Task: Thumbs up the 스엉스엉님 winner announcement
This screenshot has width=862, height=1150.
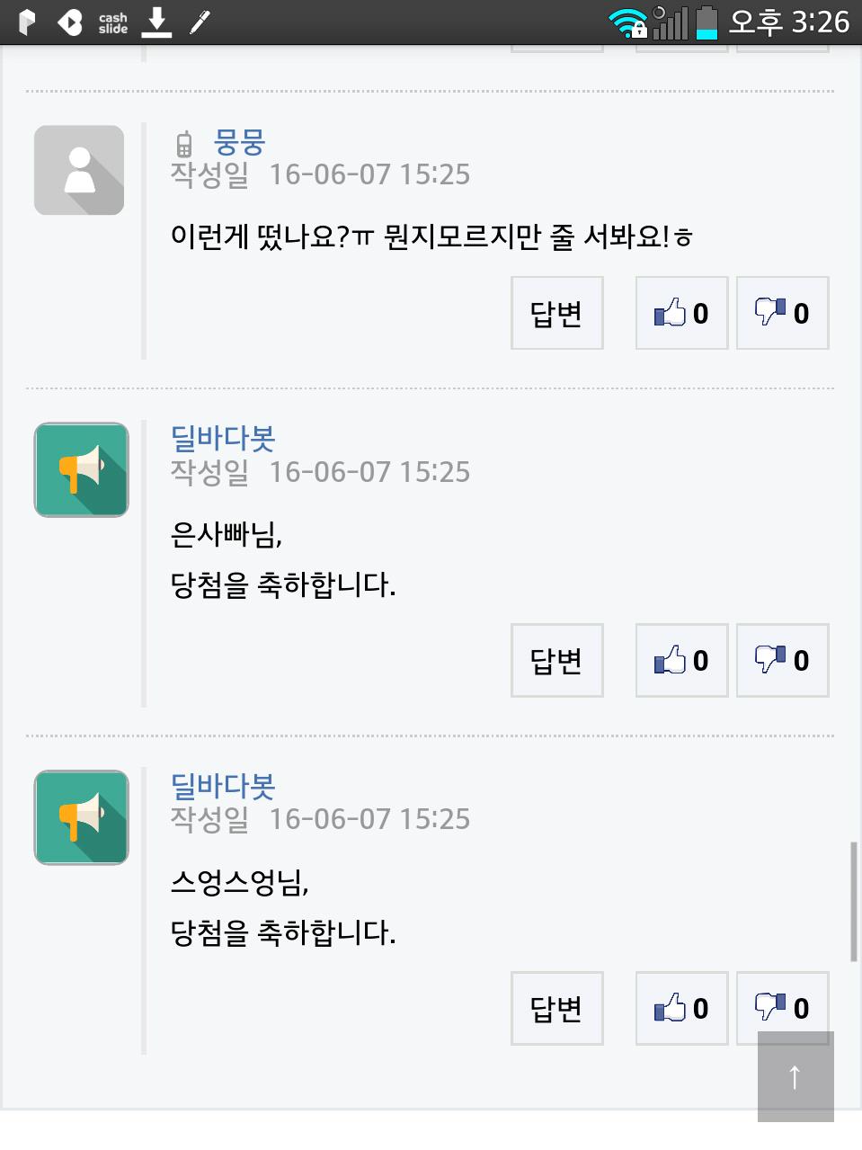Action: click(x=681, y=1008)
